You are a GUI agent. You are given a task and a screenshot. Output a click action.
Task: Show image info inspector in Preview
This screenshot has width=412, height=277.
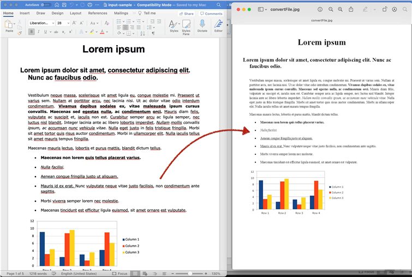320,10
